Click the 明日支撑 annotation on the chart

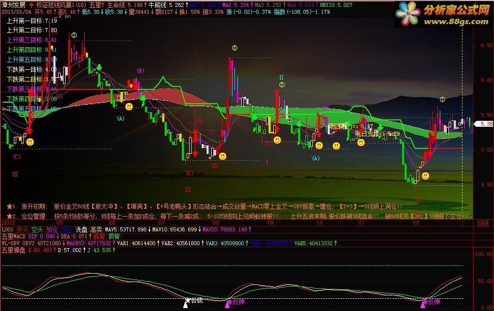[x=377, y=134]
